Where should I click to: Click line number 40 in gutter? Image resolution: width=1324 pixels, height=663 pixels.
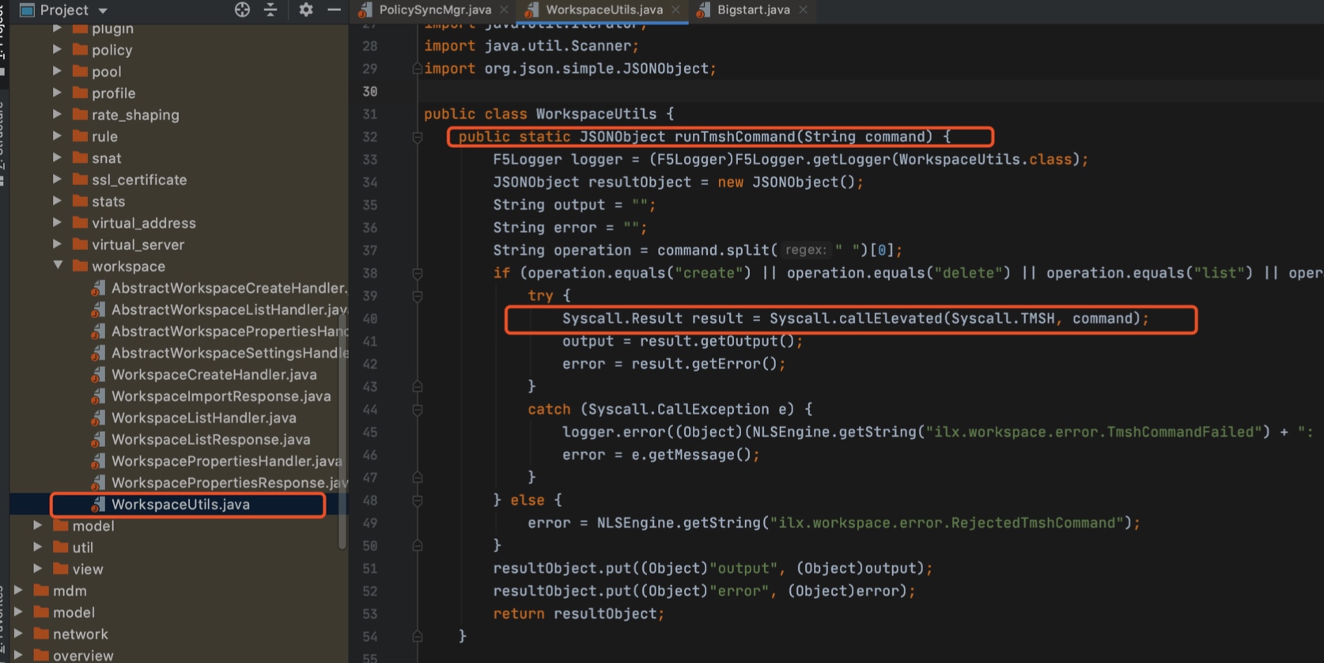coord(369,319)
